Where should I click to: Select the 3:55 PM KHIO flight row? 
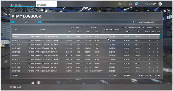pos(86,52)
